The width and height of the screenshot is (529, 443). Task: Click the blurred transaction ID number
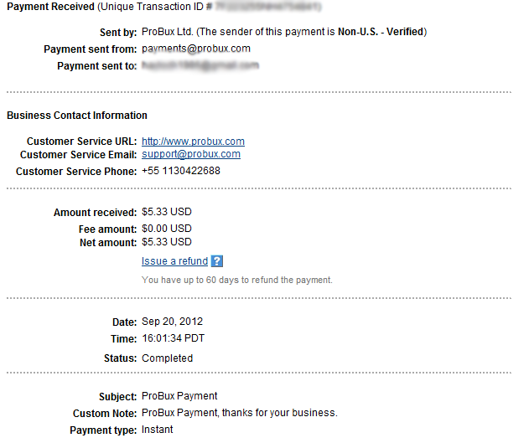pyautogui.click(x=268, y=7)
